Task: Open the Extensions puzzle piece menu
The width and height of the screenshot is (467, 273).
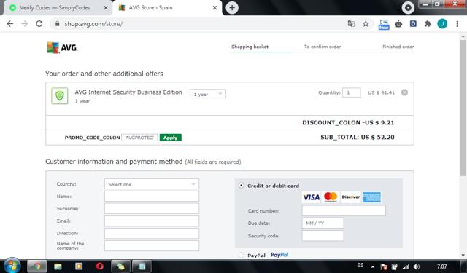Action: coord(428,24)
